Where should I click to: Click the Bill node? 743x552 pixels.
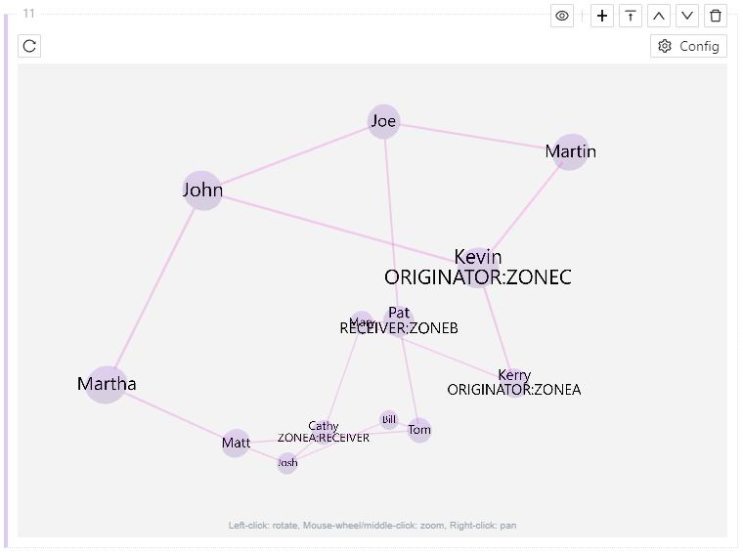click(389, 420)
